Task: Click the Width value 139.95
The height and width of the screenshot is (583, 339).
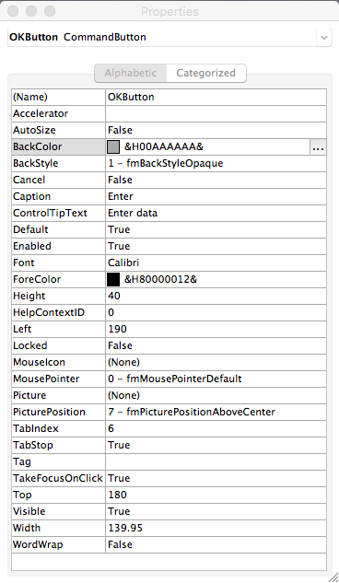Action: coord(216,528)
